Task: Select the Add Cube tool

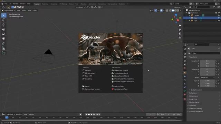Action: (4, 53)
